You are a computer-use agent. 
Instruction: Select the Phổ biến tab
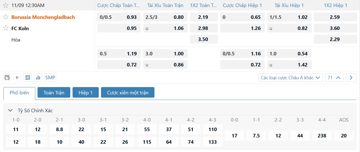pyautogui.click(x=19, y=93)
